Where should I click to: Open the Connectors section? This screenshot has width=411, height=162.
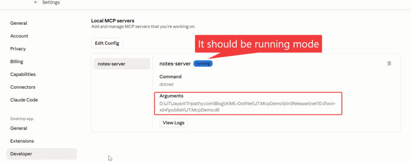pos(23,87)
